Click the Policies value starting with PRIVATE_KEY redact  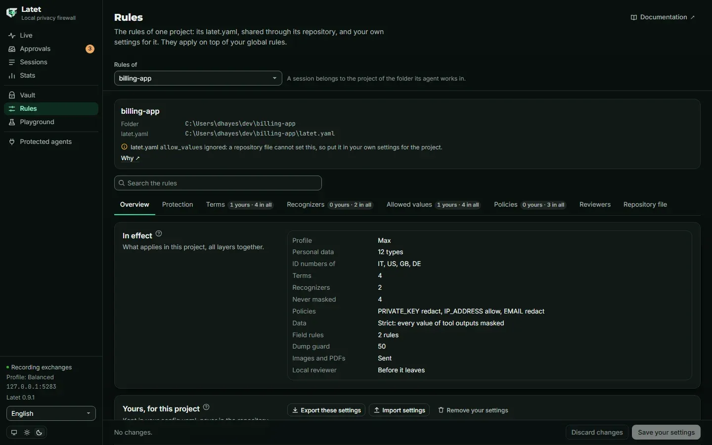[461, 311]
